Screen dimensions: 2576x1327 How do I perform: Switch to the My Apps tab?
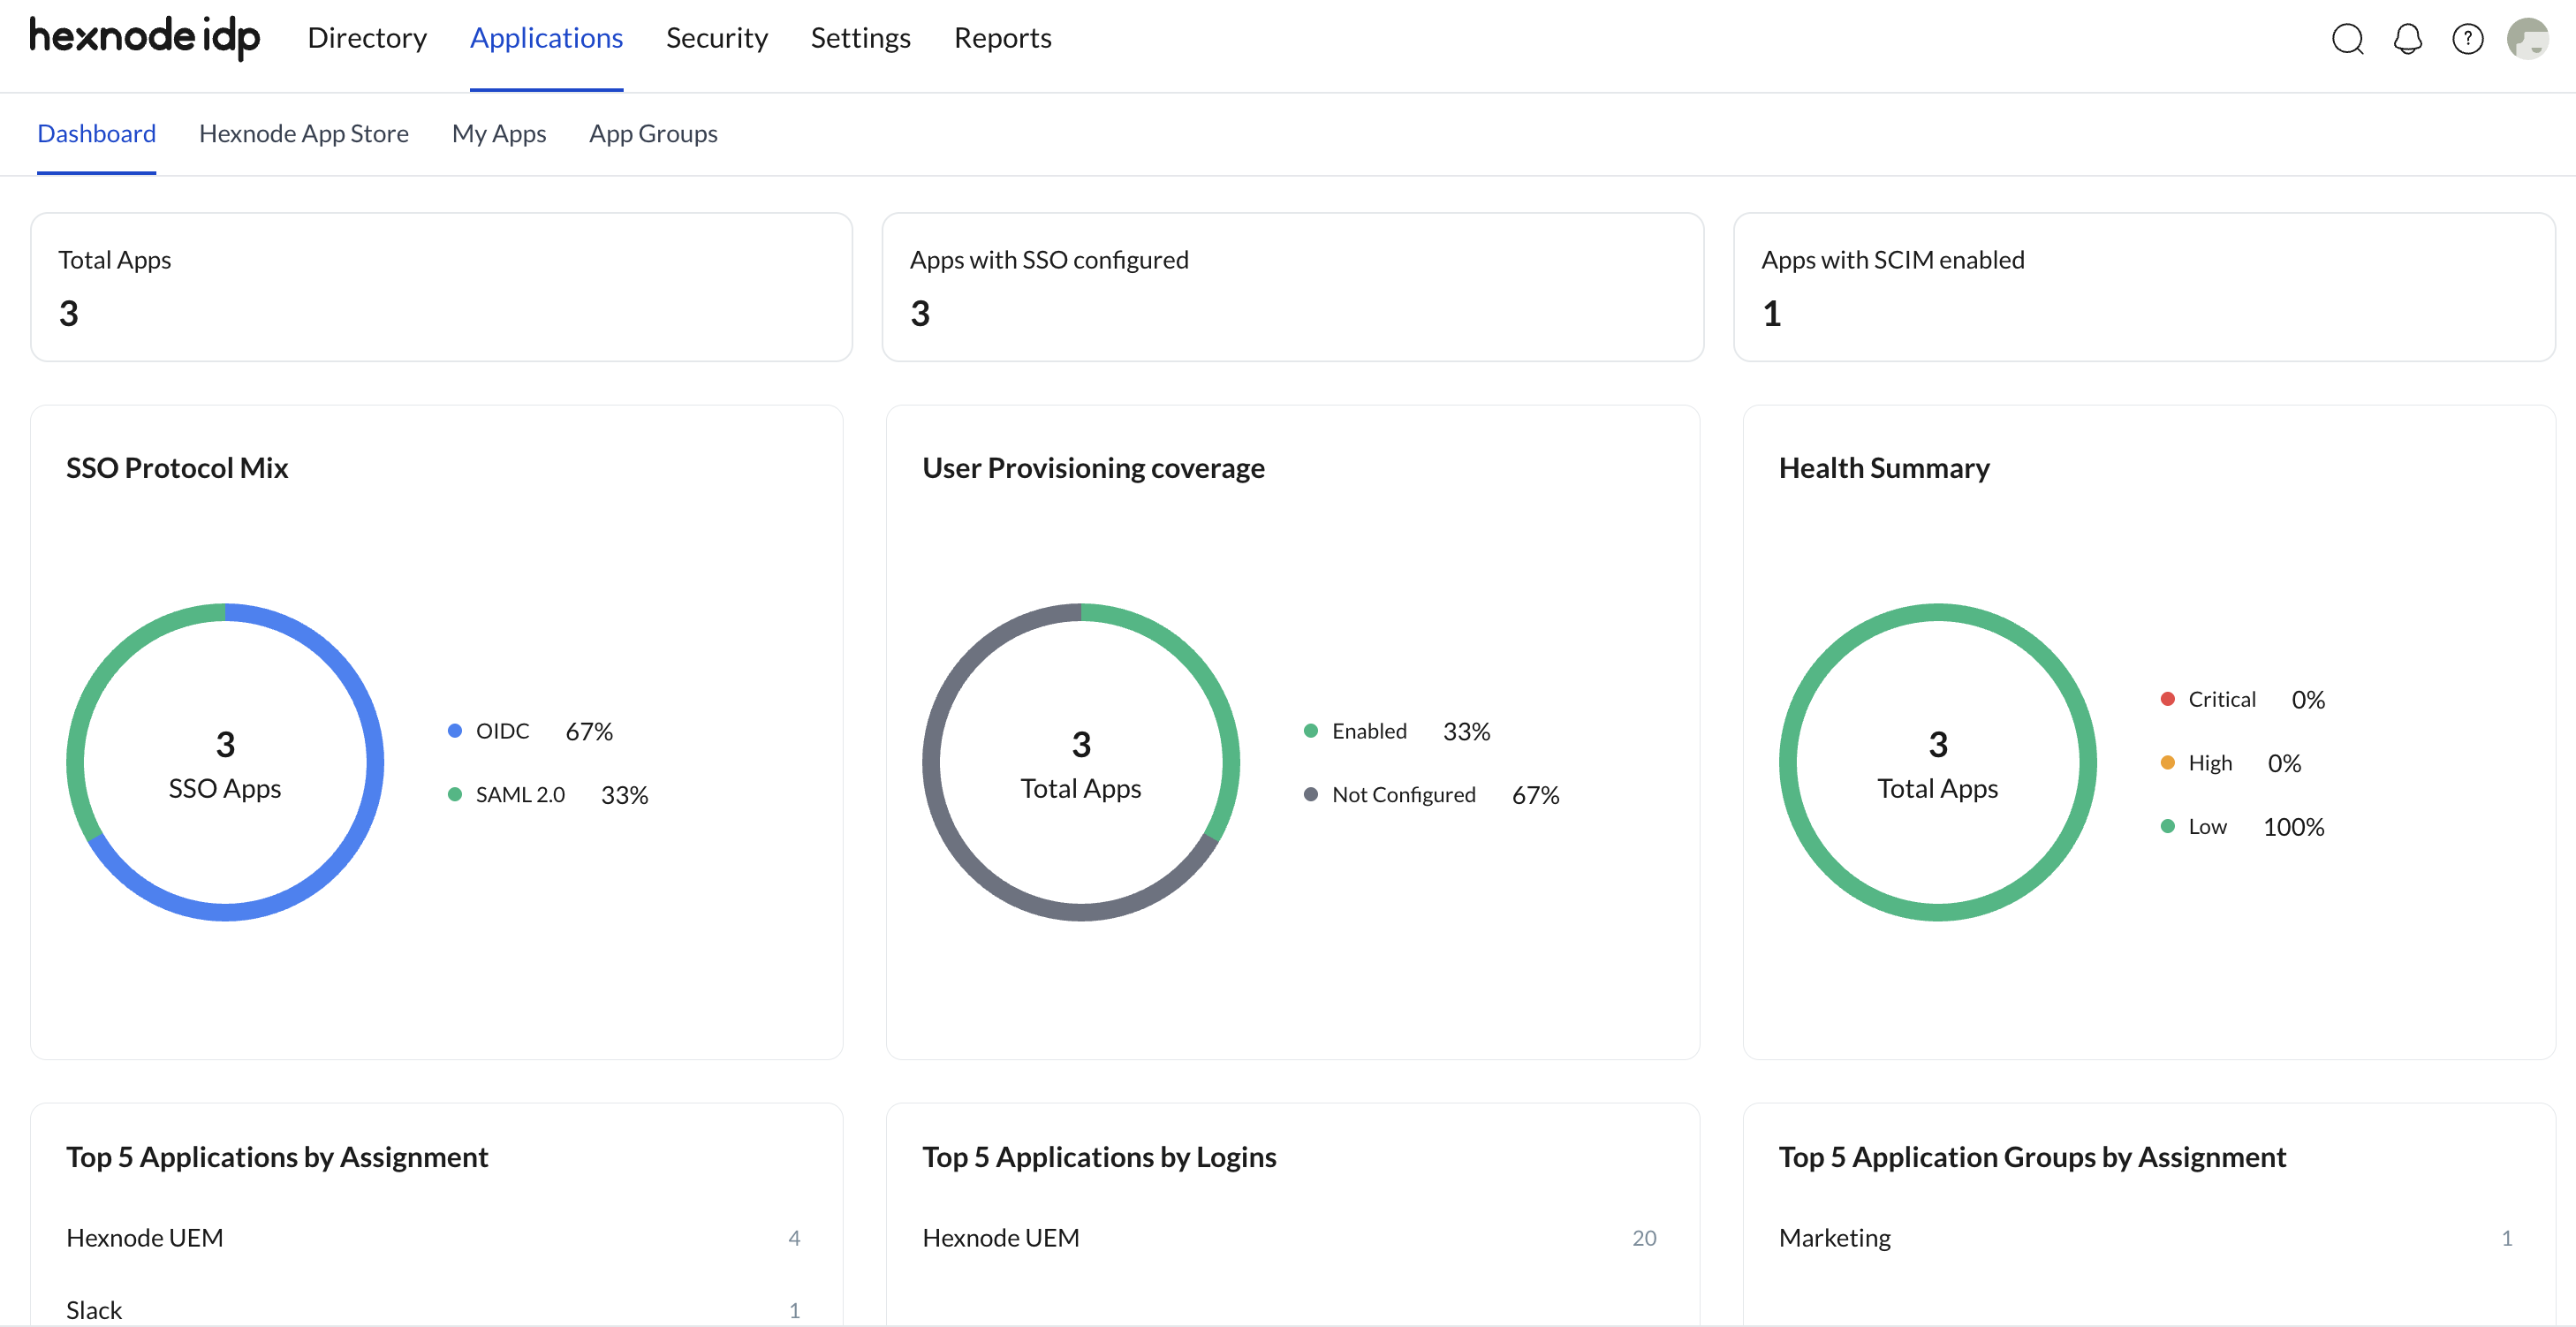coord(498,133)
